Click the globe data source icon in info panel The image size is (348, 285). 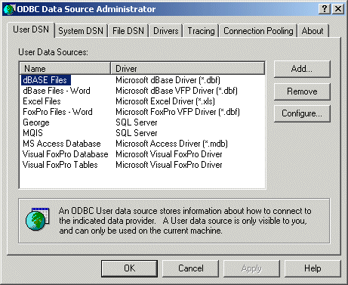point(37,218)
